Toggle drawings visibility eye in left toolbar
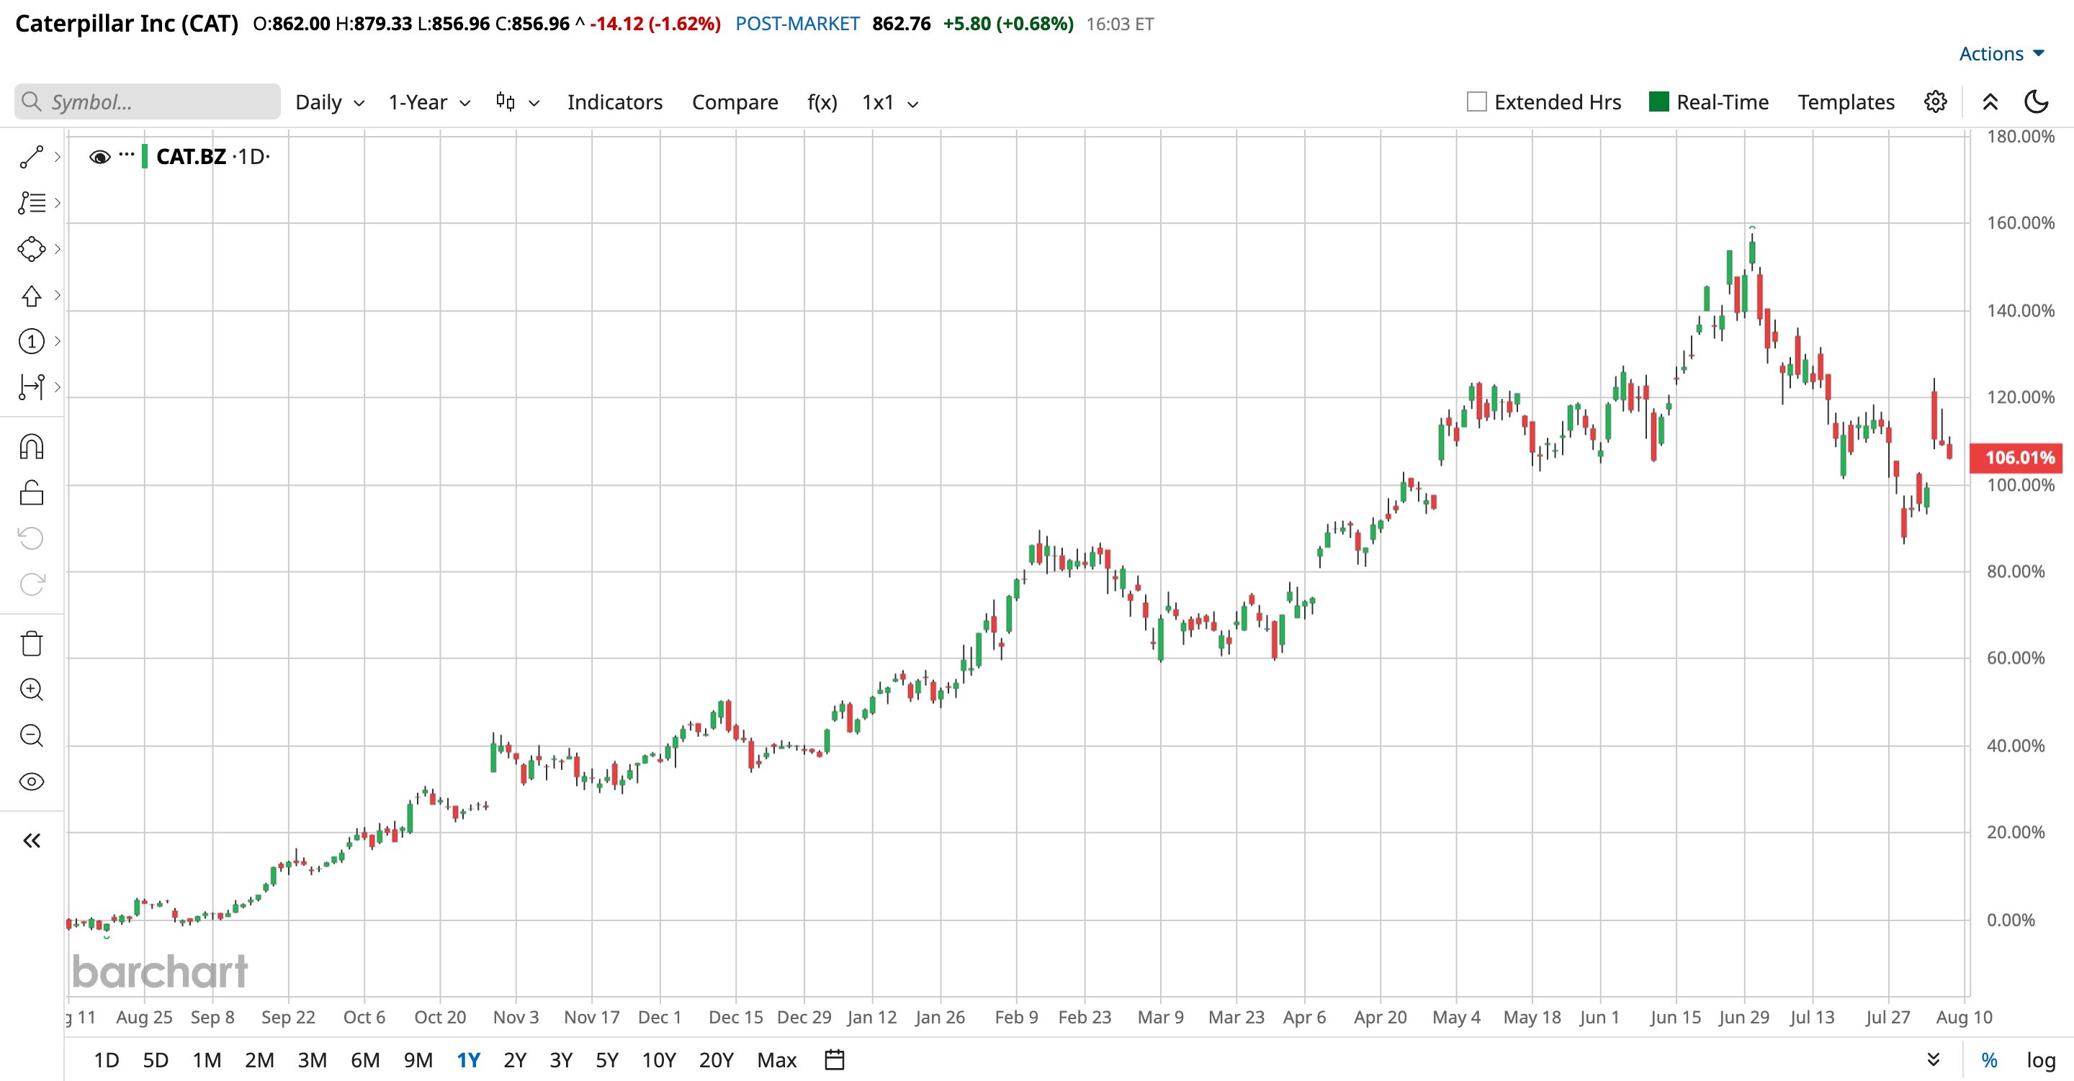The width and height of the screenshot is (2074, 1081). point(32,782)
